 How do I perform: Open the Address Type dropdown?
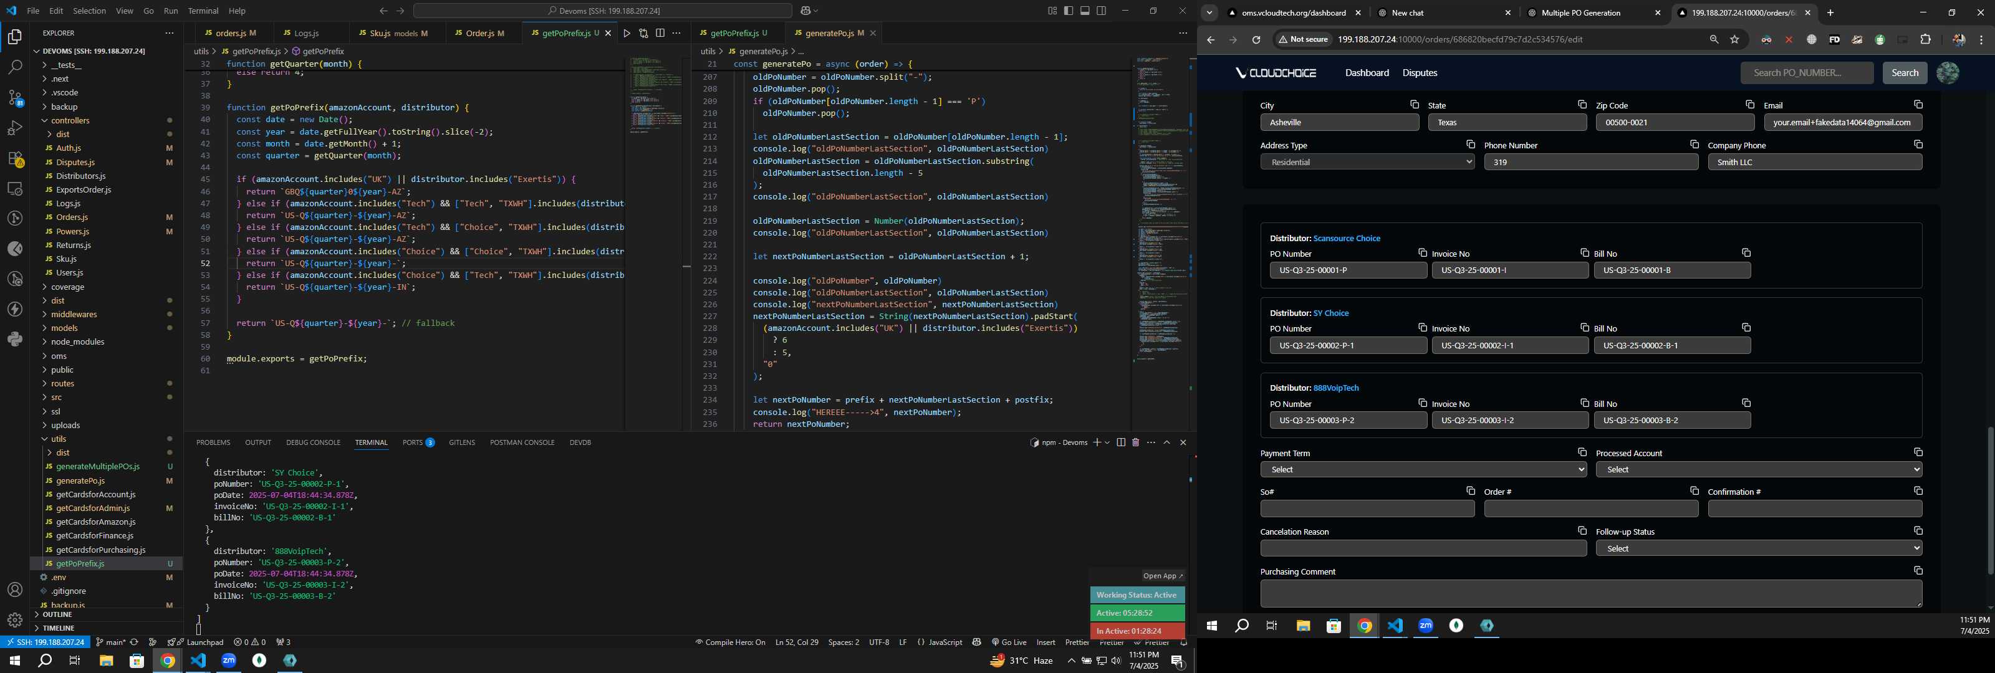click(1367, 162)
